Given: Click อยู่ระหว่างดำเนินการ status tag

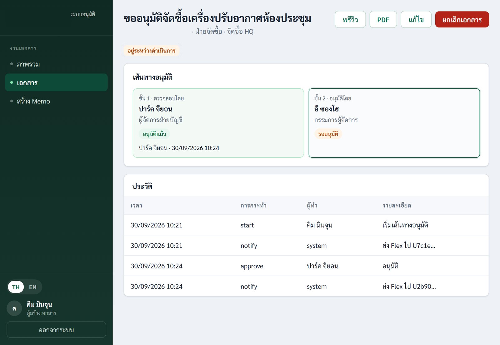Looking at the screenshot, I should 152,51.
